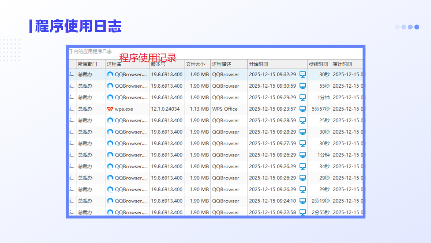The height and width of the screenshot is (243, 431).
Task: Click QQBrowser icon in the 09:27:59 row
Action: pos(110,144)
